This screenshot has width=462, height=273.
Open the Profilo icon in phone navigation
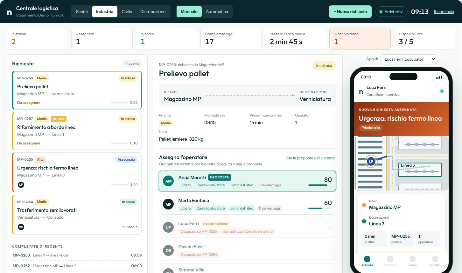click(x=435, y=259)
